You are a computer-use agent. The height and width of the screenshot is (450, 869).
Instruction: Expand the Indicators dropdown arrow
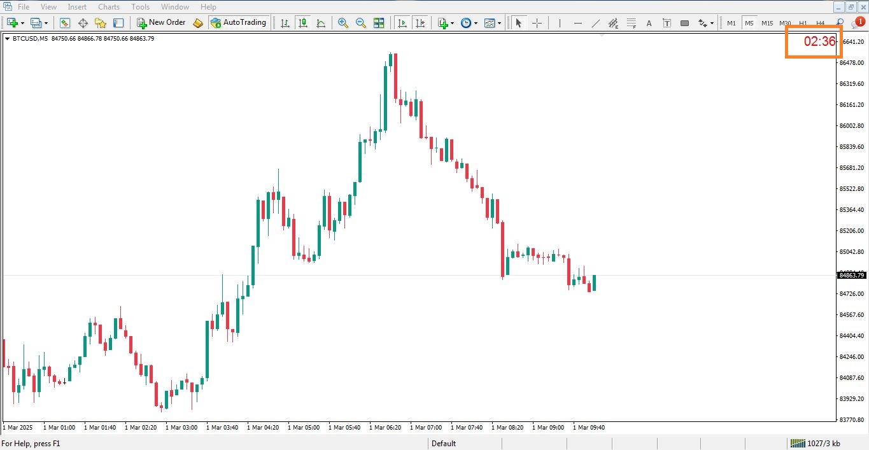[452, 23]
